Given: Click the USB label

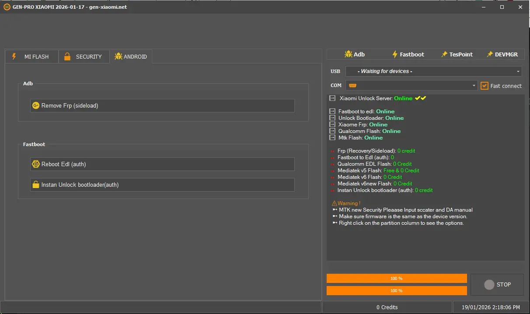Looking at the screenshot, I should (335, 71).
